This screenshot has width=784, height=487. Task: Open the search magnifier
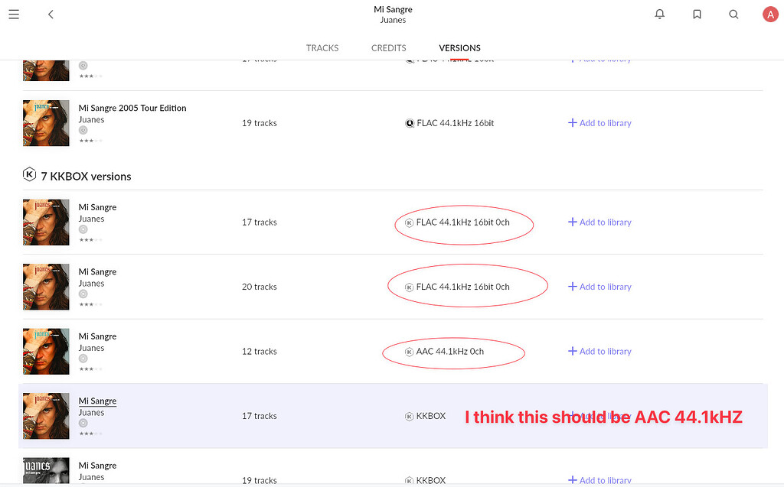pyautogui.click(x=733, y=14)
